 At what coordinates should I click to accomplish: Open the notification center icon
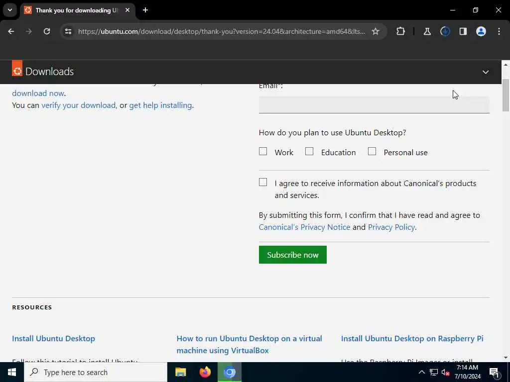coord(494,373)
